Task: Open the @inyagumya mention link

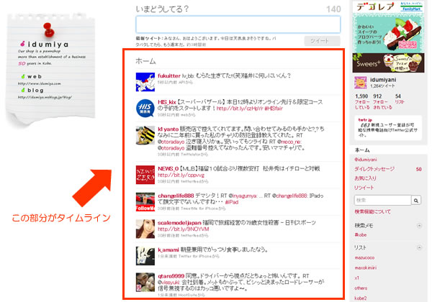Action: pos(243,196)
